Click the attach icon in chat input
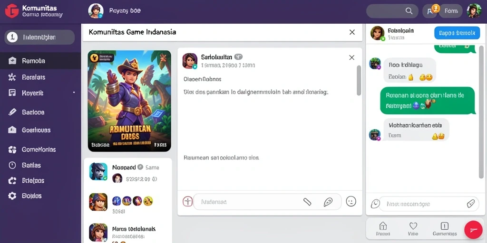Screen dimensions: 487x243 click(470, 204)
